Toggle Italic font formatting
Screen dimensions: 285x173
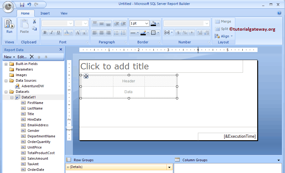[x=52, y=32]
